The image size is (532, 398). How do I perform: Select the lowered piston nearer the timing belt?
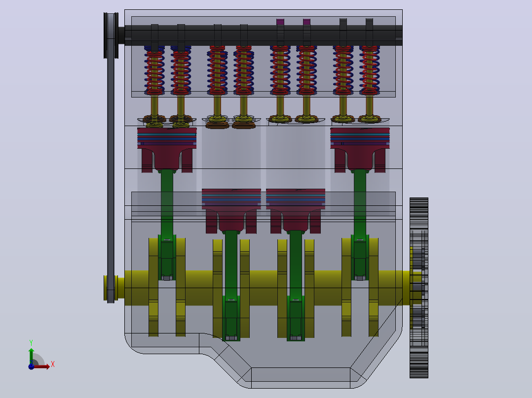[x=231, y=211]
